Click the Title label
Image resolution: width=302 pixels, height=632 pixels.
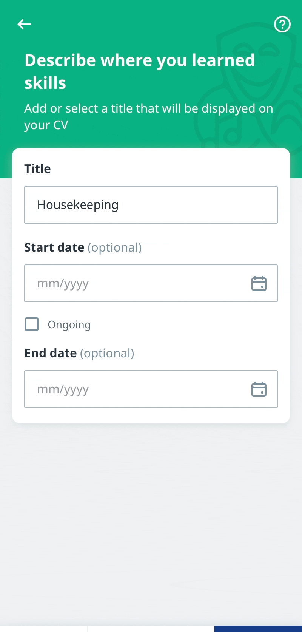click(x=37, y=168)
